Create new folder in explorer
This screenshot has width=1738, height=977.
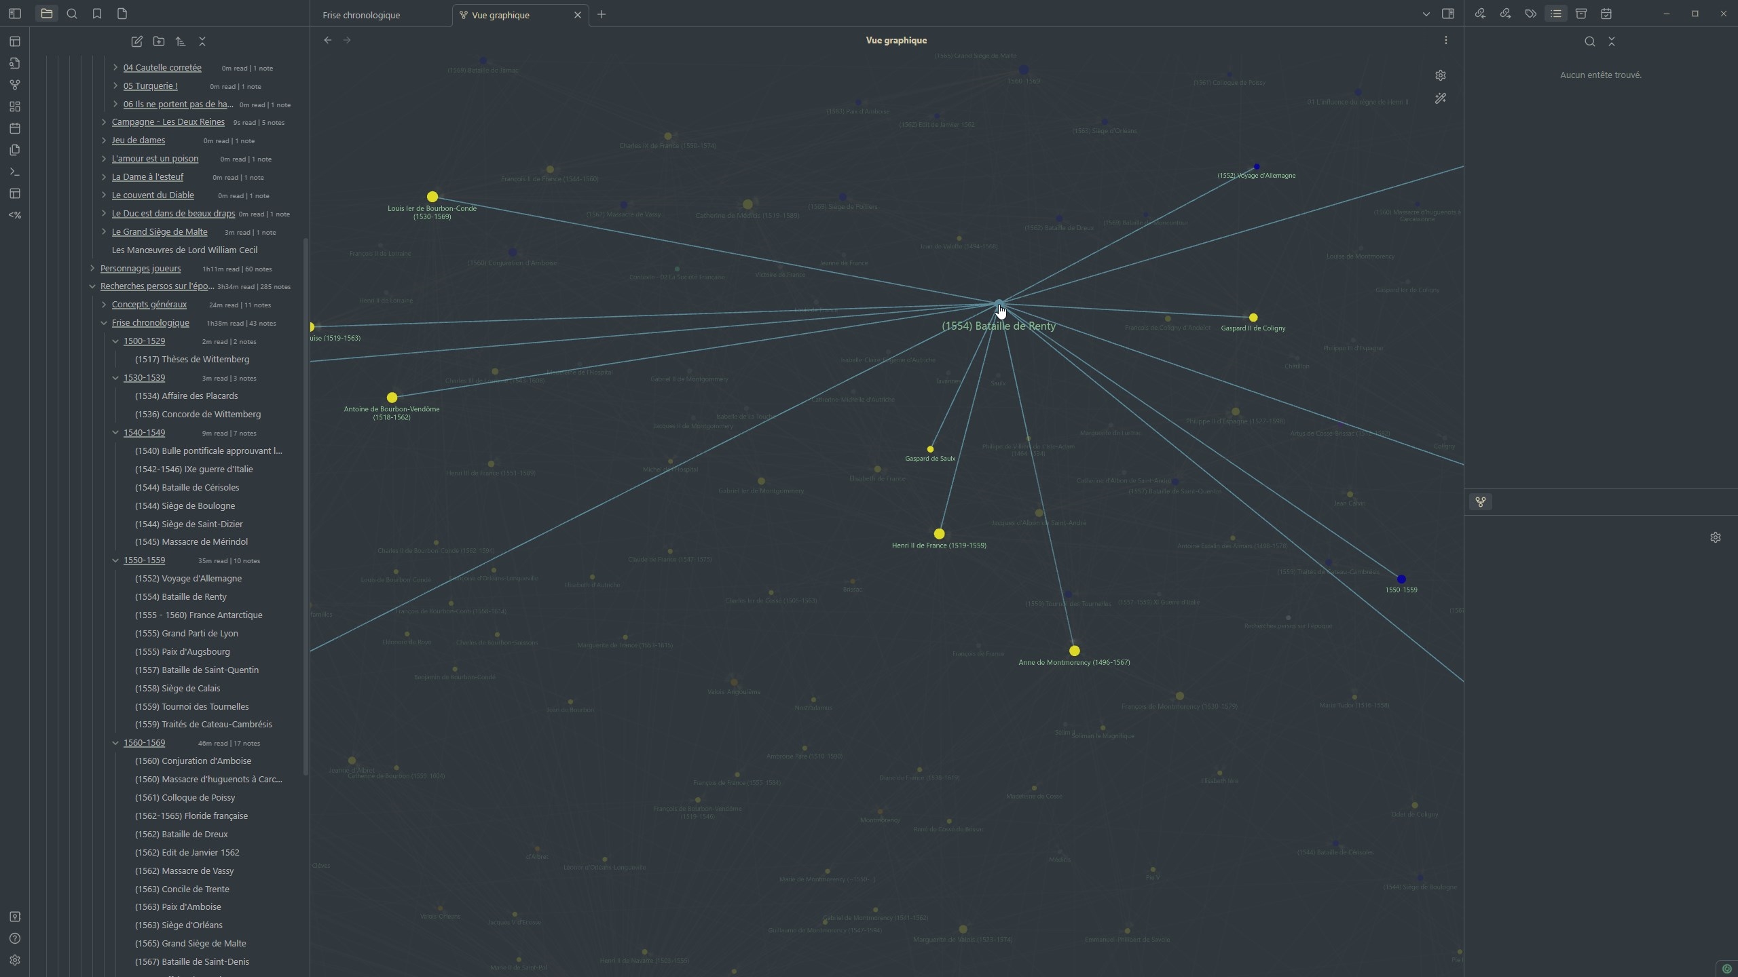click(159, 41)
